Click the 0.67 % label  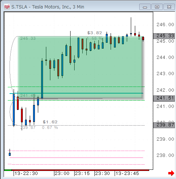[50, 127]
